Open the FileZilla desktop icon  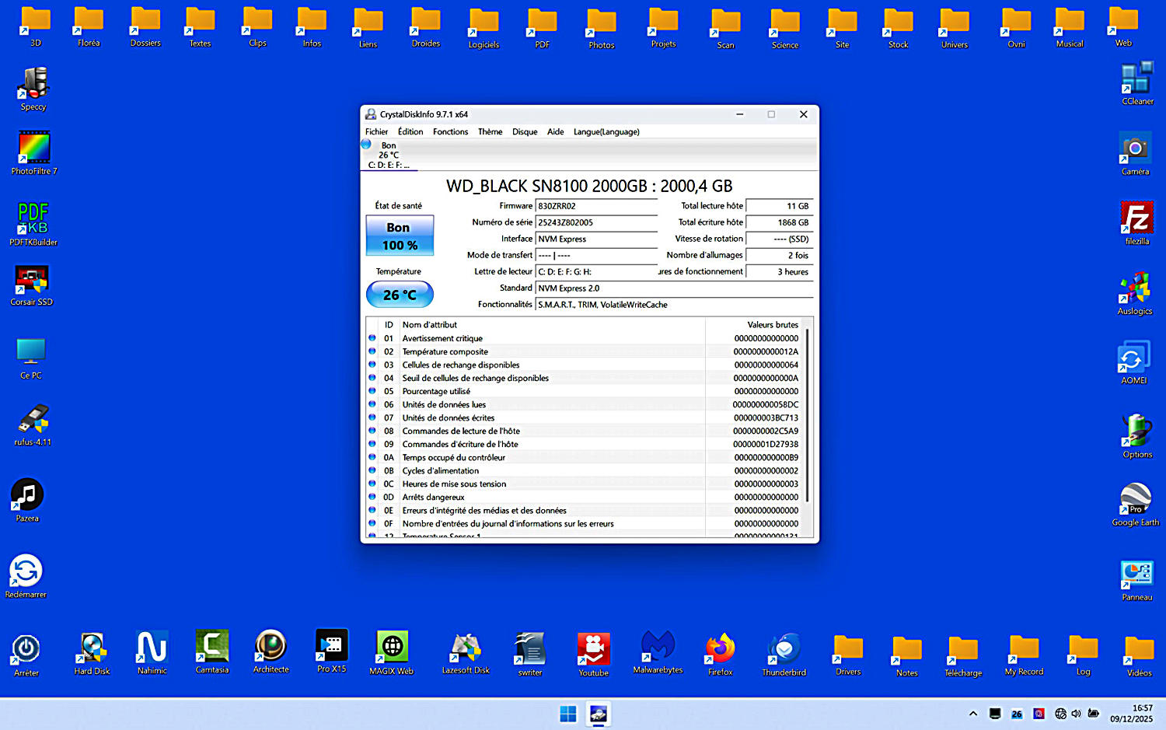tap(1136, 218)
